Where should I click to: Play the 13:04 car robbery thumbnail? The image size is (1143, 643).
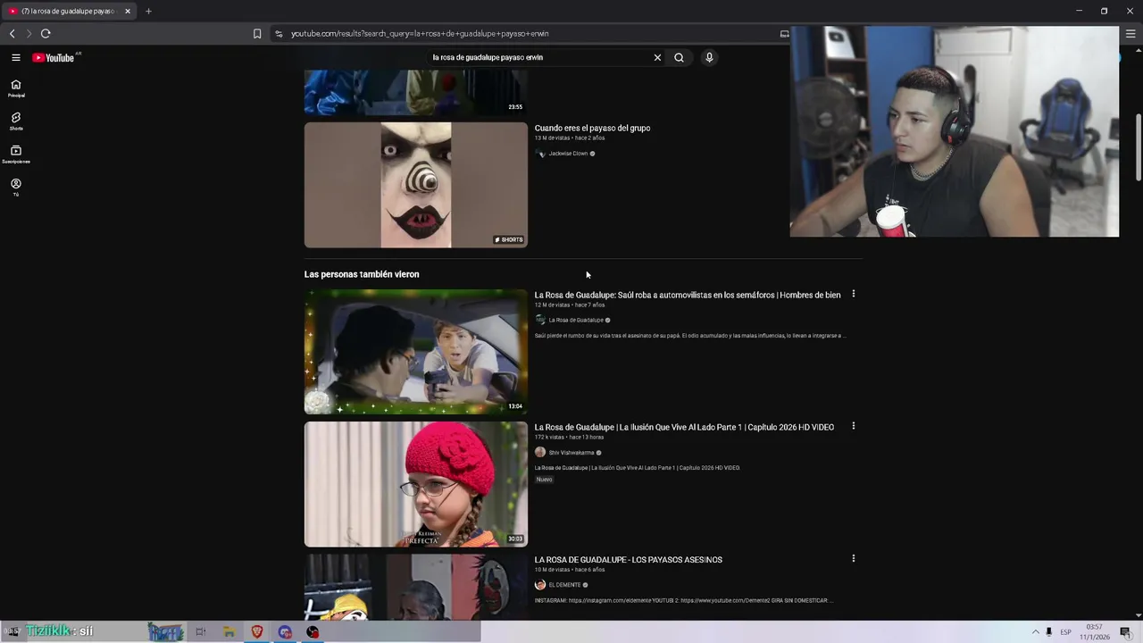click(x=416, y=352)
